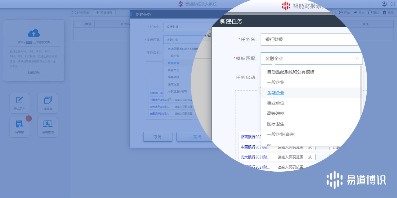Viewport: 397px width, 198px height.
Task: Select 高等院校 in magnified template list
Action: pyautogui.click(x=276, y=114)
